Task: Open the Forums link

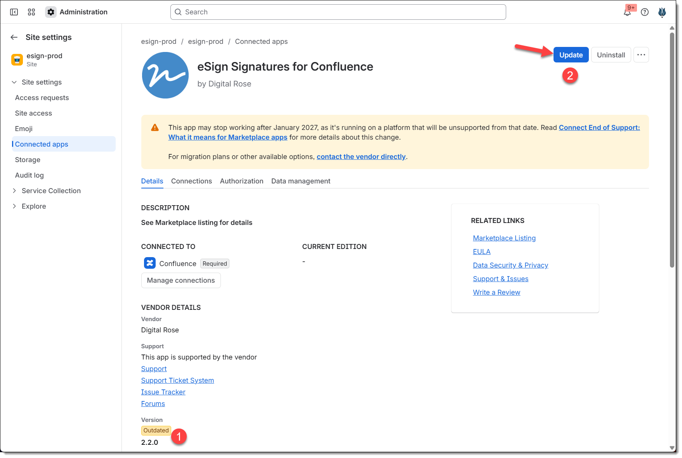Action: click(153, 404)
